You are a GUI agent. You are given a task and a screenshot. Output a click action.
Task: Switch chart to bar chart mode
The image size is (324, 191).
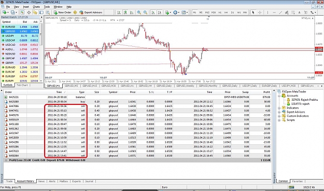[119, 12]
